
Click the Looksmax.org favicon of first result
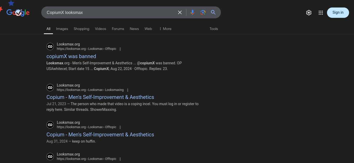click(50, 46)
